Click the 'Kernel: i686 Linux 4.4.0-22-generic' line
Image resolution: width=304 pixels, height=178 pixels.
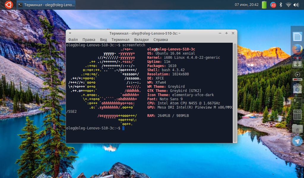[x=183, y=58]
